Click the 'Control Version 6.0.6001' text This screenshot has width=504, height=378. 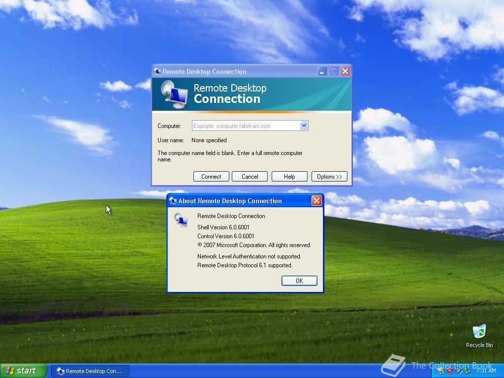(225, 236)
